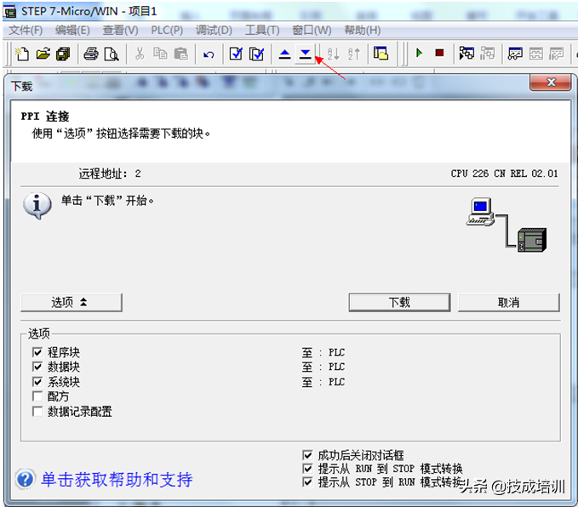The width and height of the screenshot is (578, 507).
Task: Uncheck the 程序块 checkbox
Action: [x=37, y=353]
